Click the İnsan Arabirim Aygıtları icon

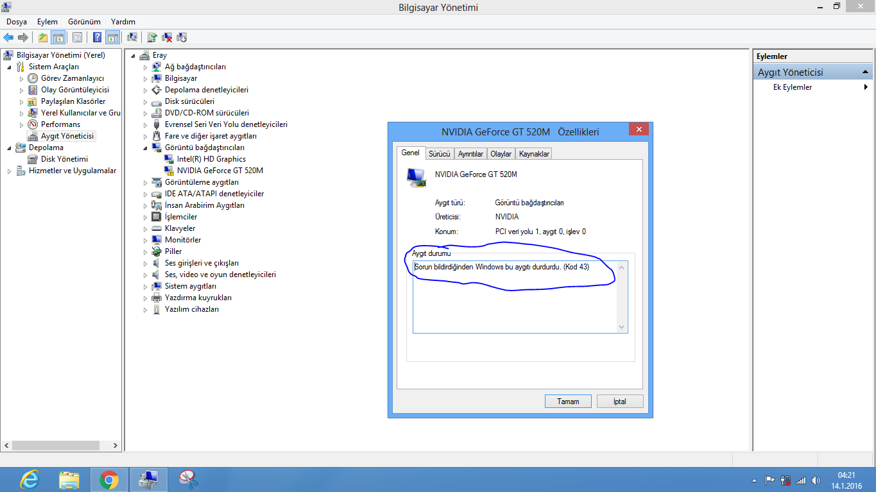click(157, 205)
